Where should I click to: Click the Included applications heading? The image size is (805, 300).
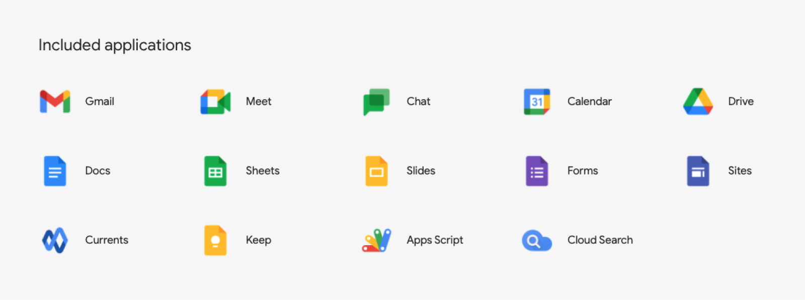pos(115,45)
